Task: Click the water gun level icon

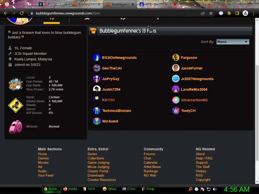Action: tap(16, 84)
